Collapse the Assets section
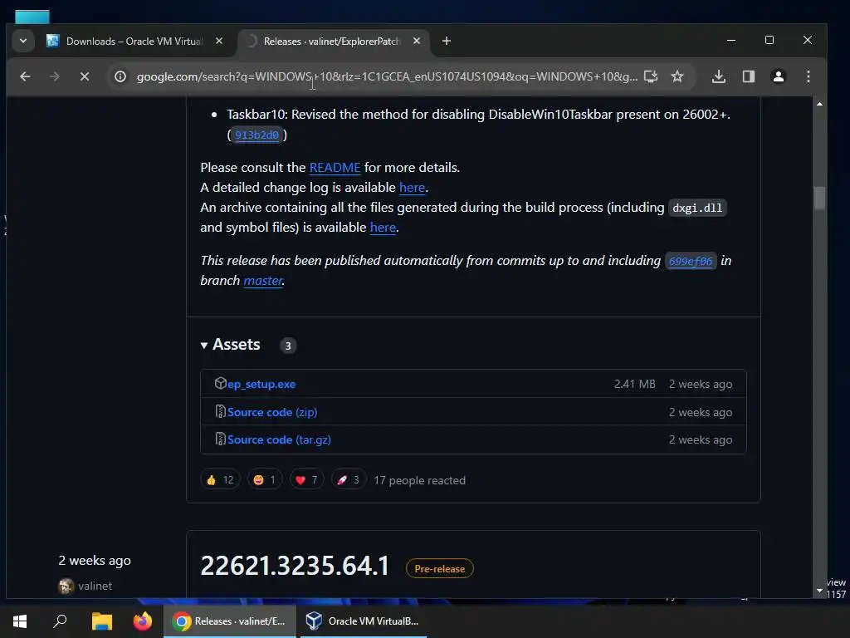850x638 pixels. point(231,345)
